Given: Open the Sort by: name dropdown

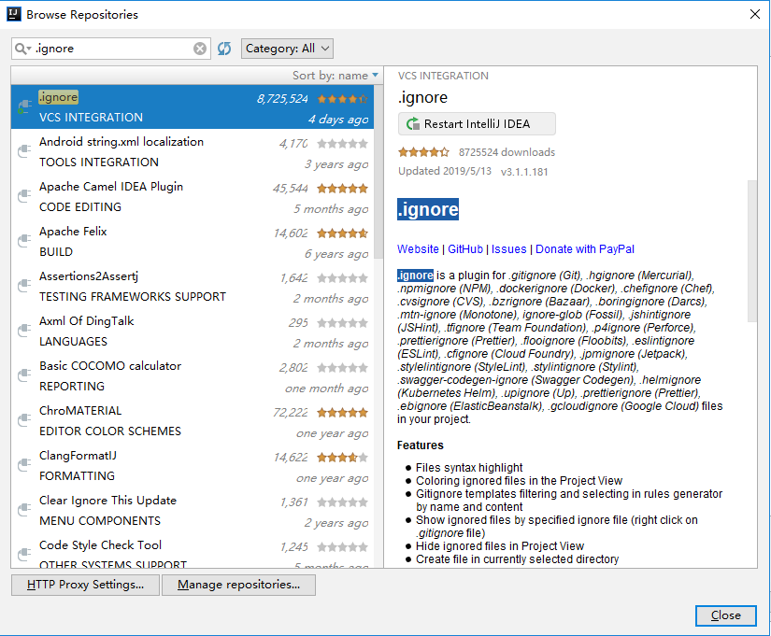Looking at the screenshot, I should 336,76.
